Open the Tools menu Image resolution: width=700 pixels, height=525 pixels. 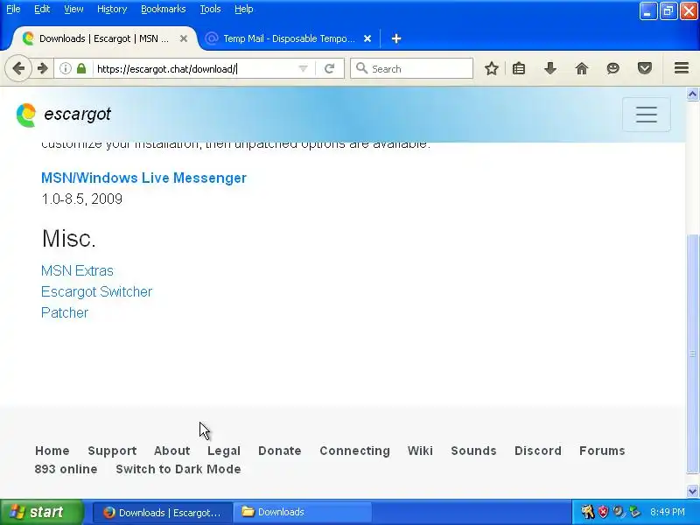tap(210, 9)
